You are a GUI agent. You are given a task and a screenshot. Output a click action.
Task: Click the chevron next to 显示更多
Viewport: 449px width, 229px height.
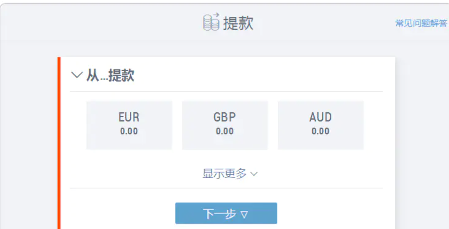(254, 174)
